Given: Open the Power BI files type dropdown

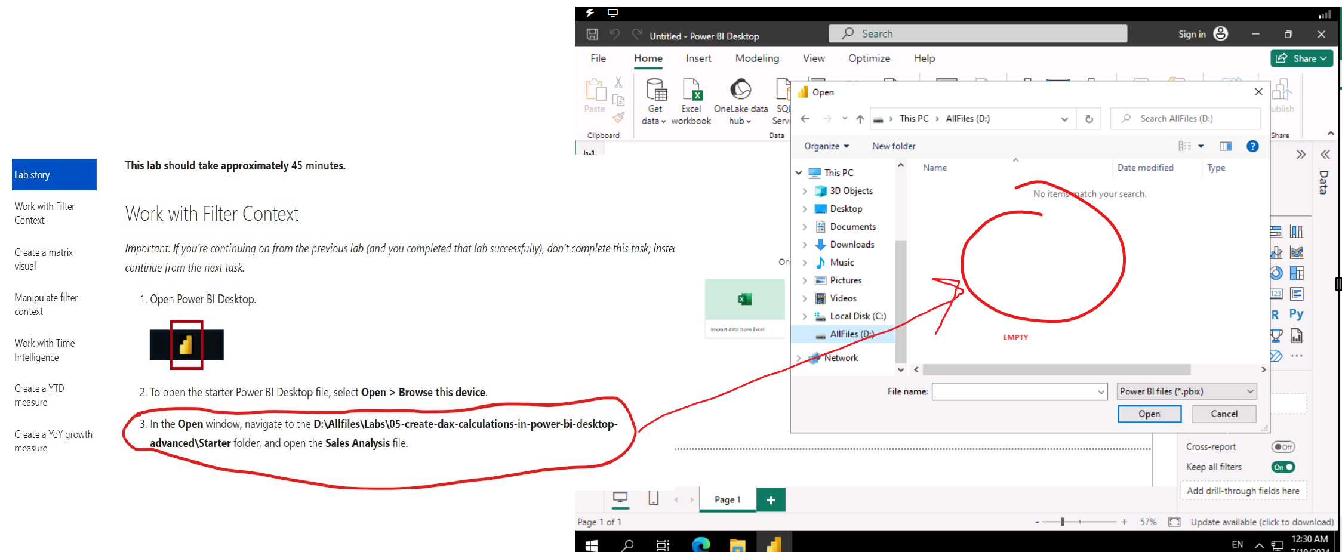Looking at the screenshot, I should pos(1187,391).
